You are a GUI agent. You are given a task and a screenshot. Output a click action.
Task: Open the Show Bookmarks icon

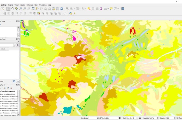tap(58, 9)
